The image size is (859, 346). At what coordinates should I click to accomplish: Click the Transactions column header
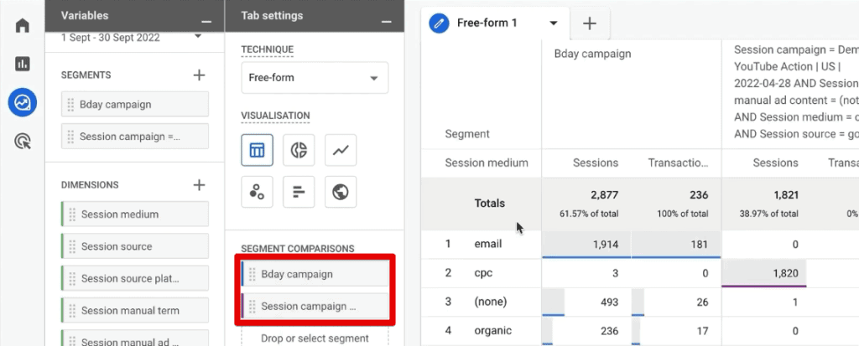click(x=678, y=163)
